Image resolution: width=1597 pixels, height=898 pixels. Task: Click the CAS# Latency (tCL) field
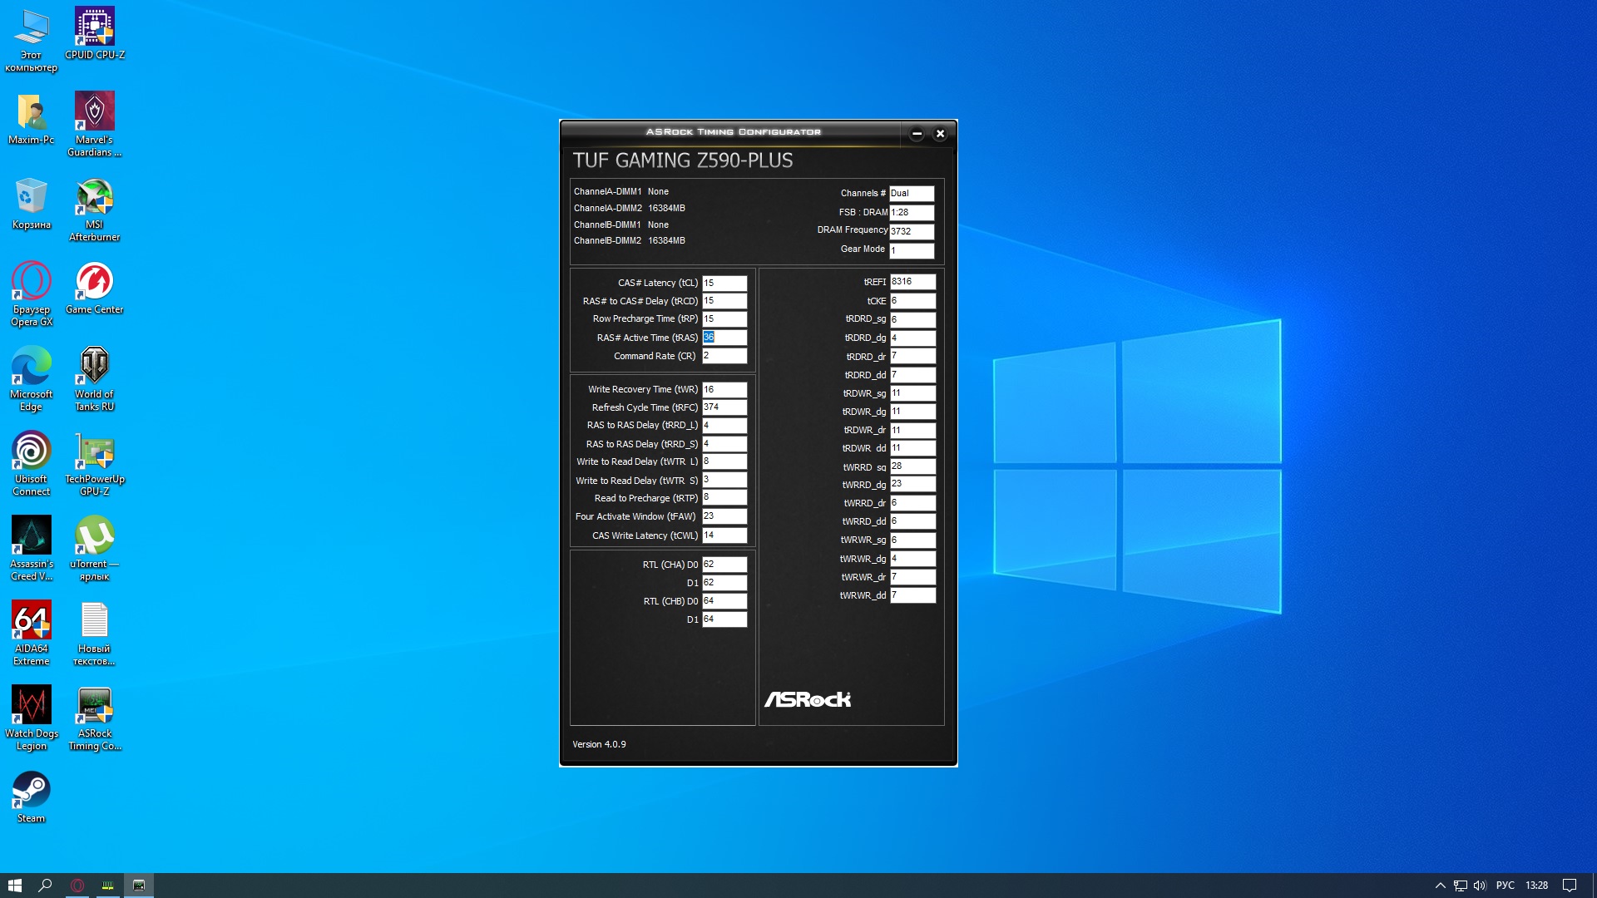pos(724,283)
